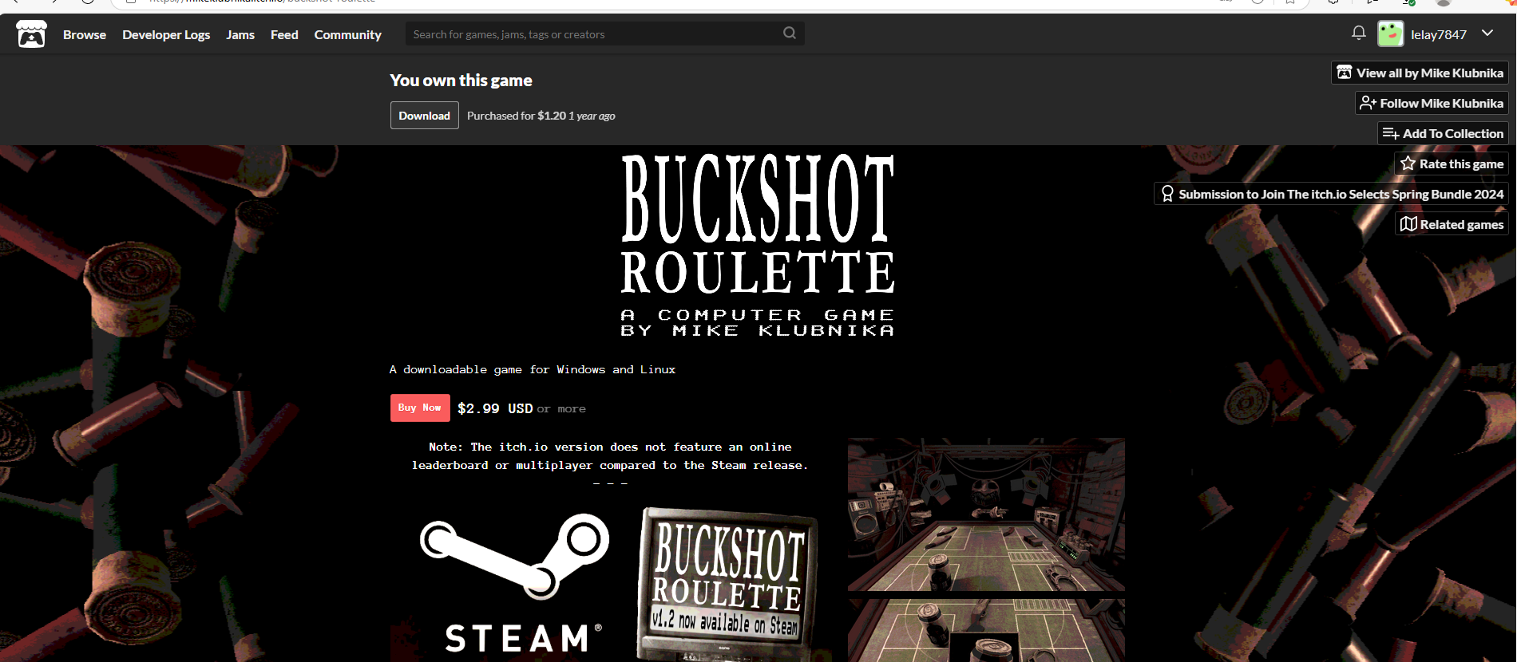Image resolution: width=1517 pixels, height=662 pixels.
Task: View all by Mike Klubnika
Action: [x=1420, y=73]
